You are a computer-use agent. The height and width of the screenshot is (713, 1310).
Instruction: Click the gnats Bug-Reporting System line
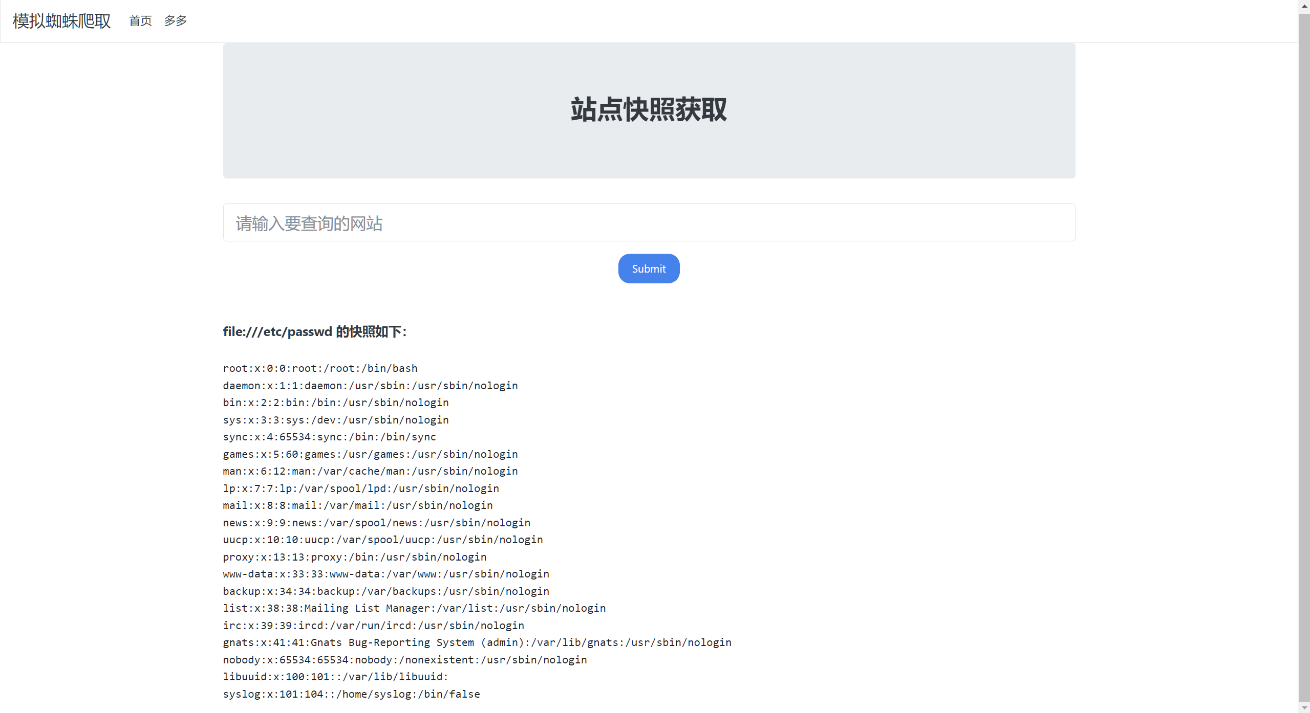pyautogui.click(x=477, y=642)
